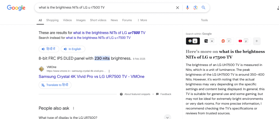Start voice search with microphone icon

click(x=187, y=8)
